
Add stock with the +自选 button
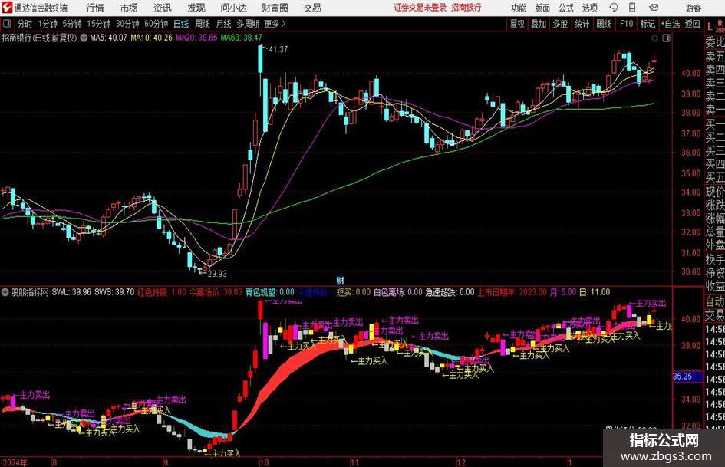coord(670,24)
